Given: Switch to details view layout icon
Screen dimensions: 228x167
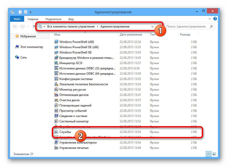Looking at the screenshot, I should [x=209, y=154].
